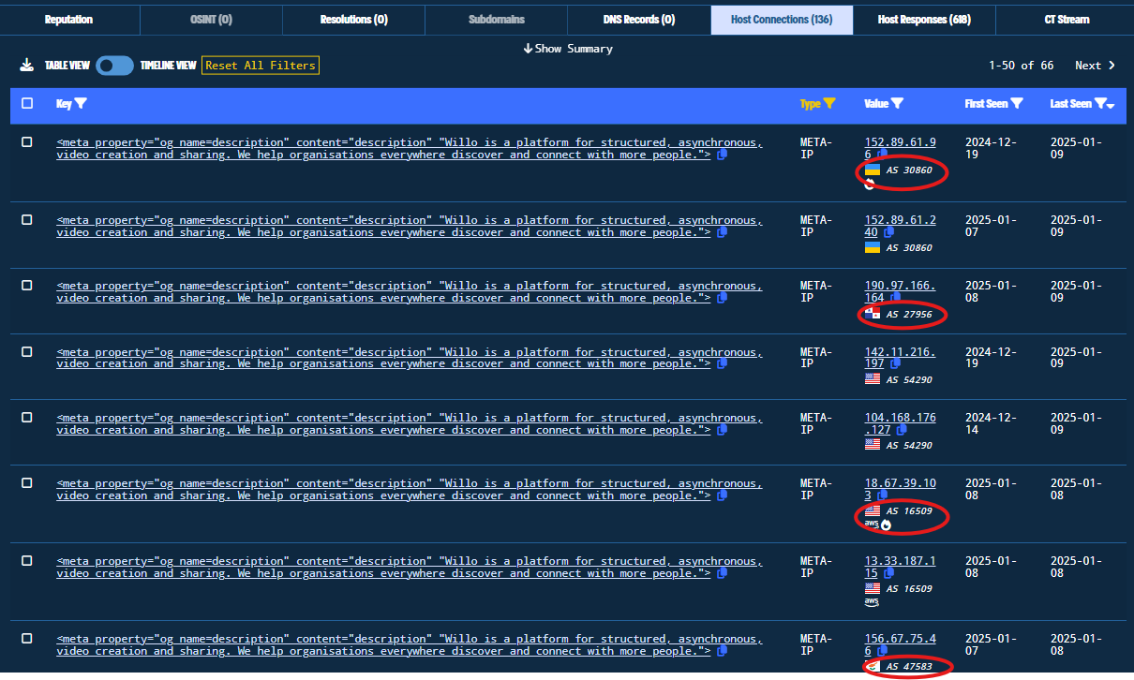Tick the checkbox for 18.67.39.103
Screen dimensions: 1134x680
pos(27,483)
